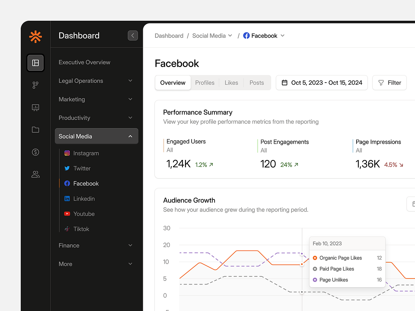Open the Posts tab

click(257, 83)
